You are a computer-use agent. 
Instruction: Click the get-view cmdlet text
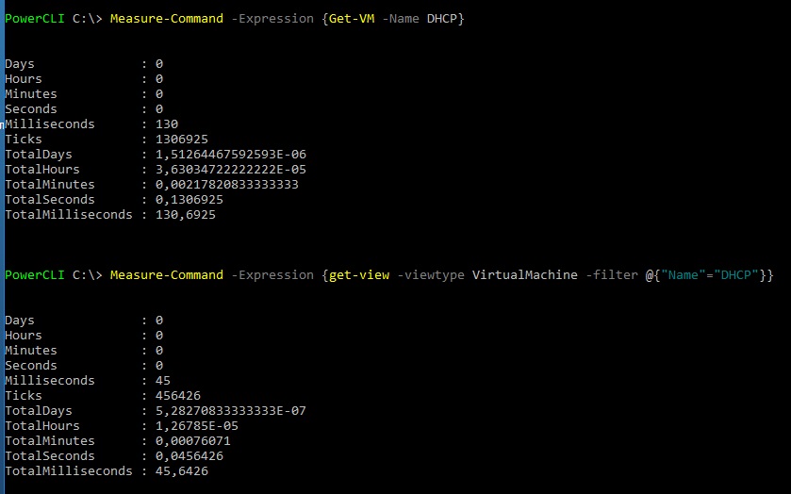[x=354, y=275]
